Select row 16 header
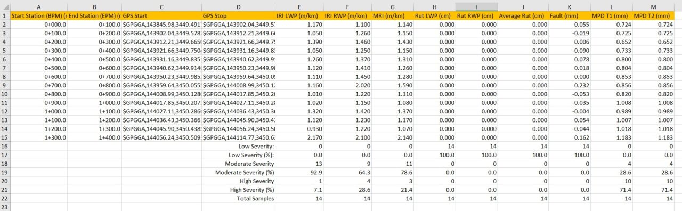The height and width of the screenshot is (211, 682). pos(5,146)
